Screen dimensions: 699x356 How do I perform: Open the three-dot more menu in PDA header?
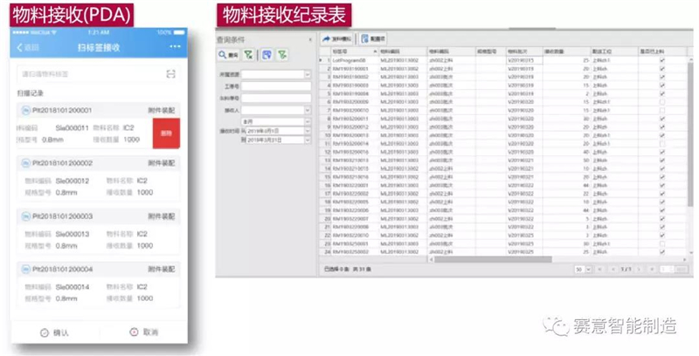pos(176,46)
